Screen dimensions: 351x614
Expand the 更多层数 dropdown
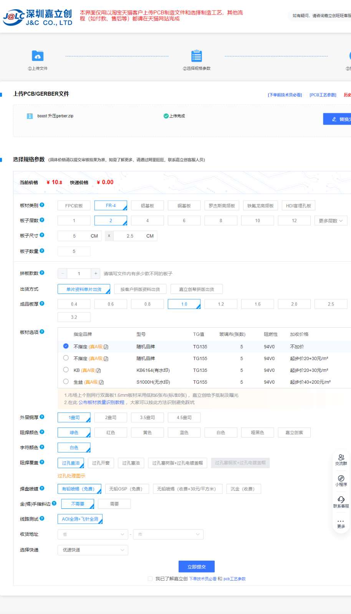tap(331, 221)
